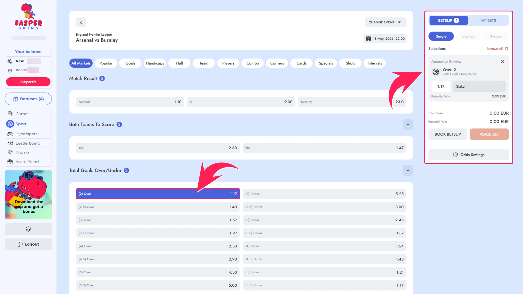Choose the Combo bet type in betslip
The height and width of the screenshot is (294, 523).
(x=468, y=36)
